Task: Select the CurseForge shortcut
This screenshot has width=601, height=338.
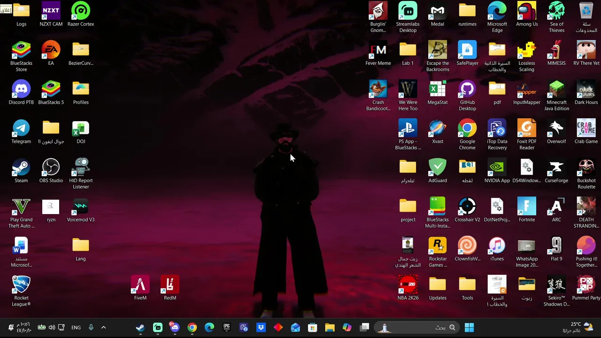Action: (x=556, y=171)
